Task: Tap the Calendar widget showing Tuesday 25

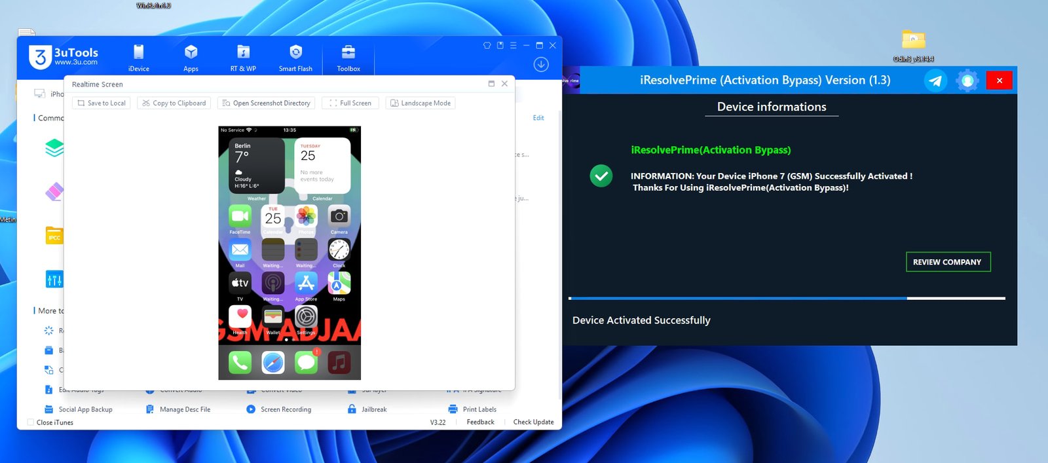Action: (322, 166)
